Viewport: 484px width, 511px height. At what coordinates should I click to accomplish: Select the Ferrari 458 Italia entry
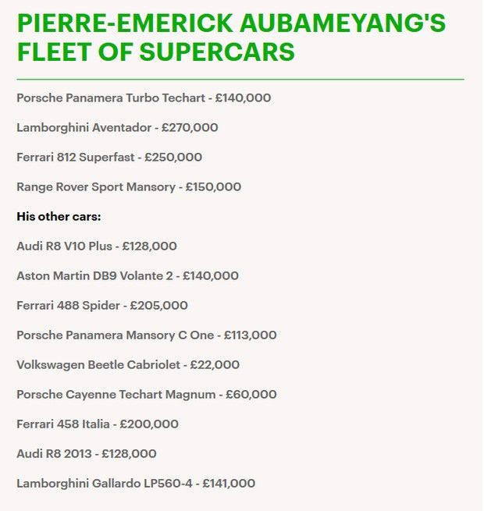pyautogui.click(x=98, y=424)
